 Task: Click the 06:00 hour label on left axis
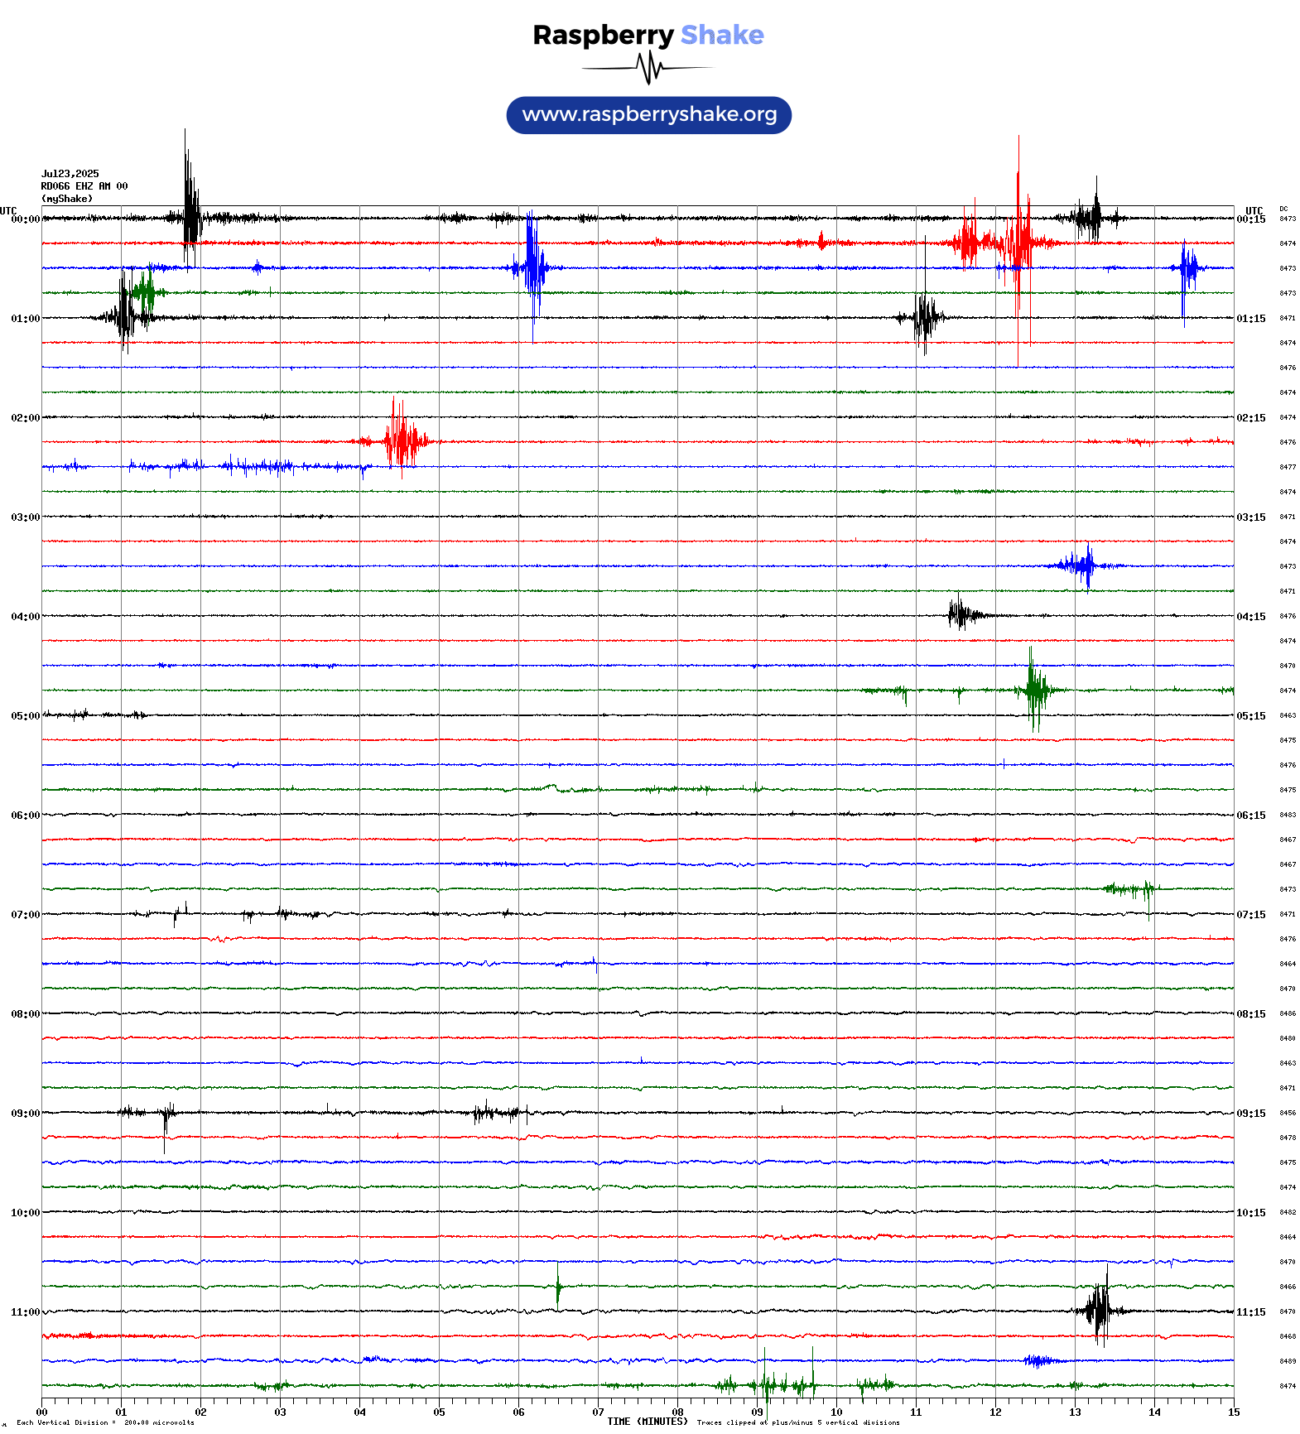pyautogui.click(x=25, y=816)
